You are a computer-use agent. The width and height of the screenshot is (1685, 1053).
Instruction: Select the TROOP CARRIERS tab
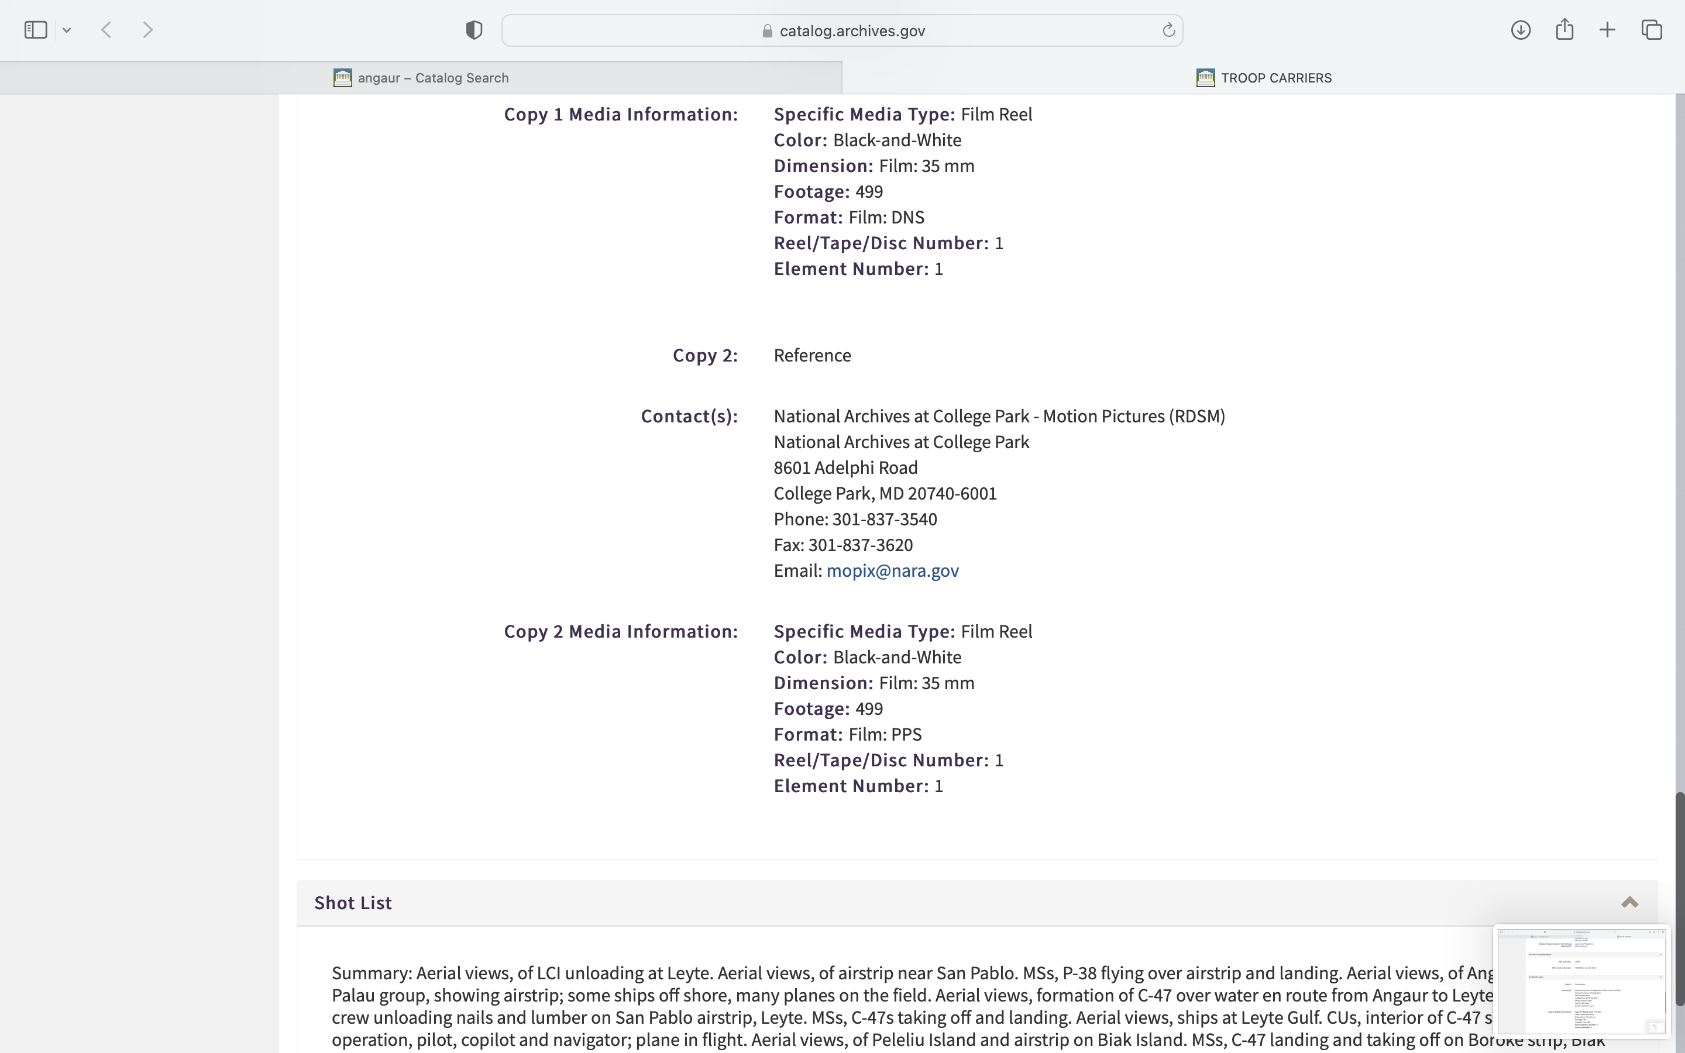[1275, 78]
